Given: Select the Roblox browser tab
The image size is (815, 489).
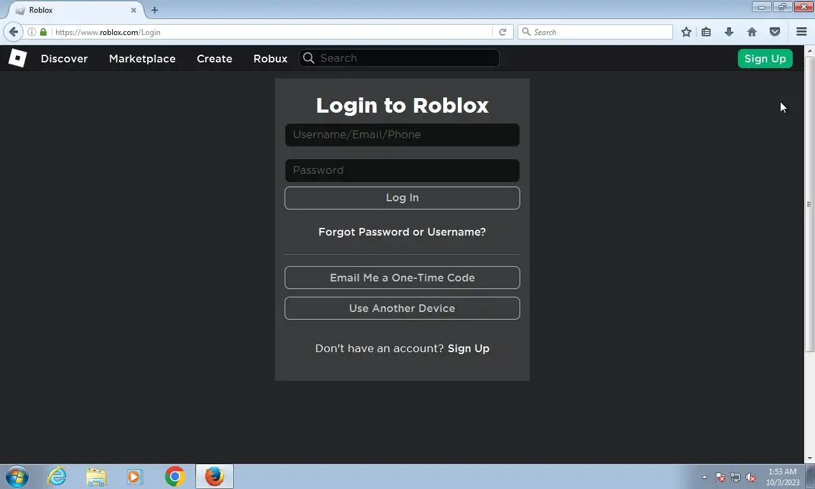Looking at the screenshot, I should [x=76, y=10].
